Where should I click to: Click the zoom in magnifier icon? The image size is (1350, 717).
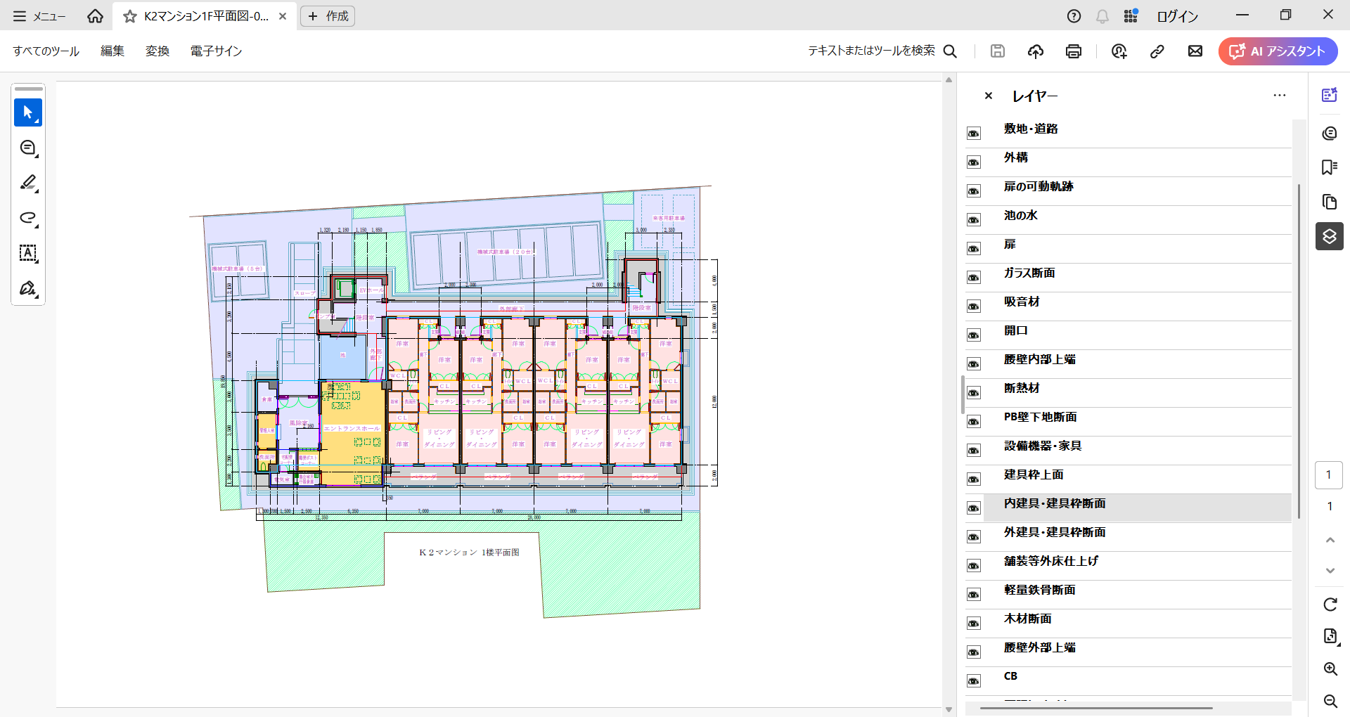tap(1330, 668)
